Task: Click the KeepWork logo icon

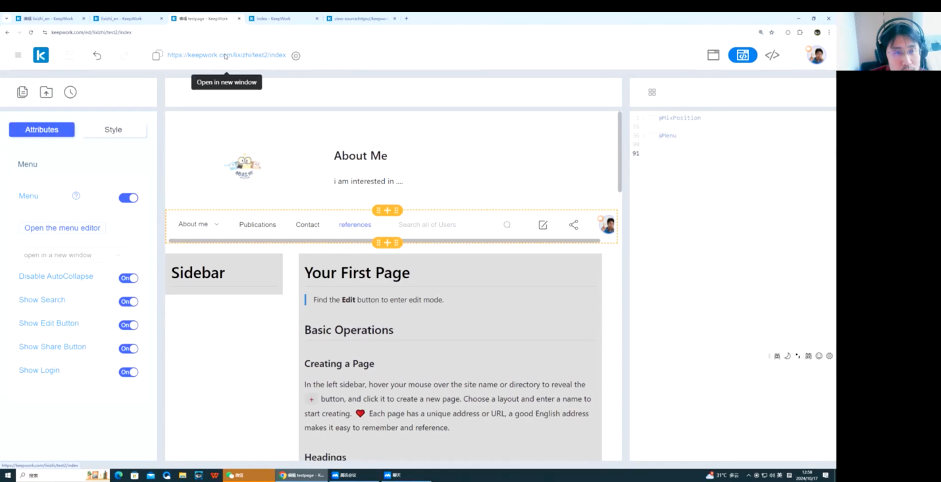Action: [41, 55]
